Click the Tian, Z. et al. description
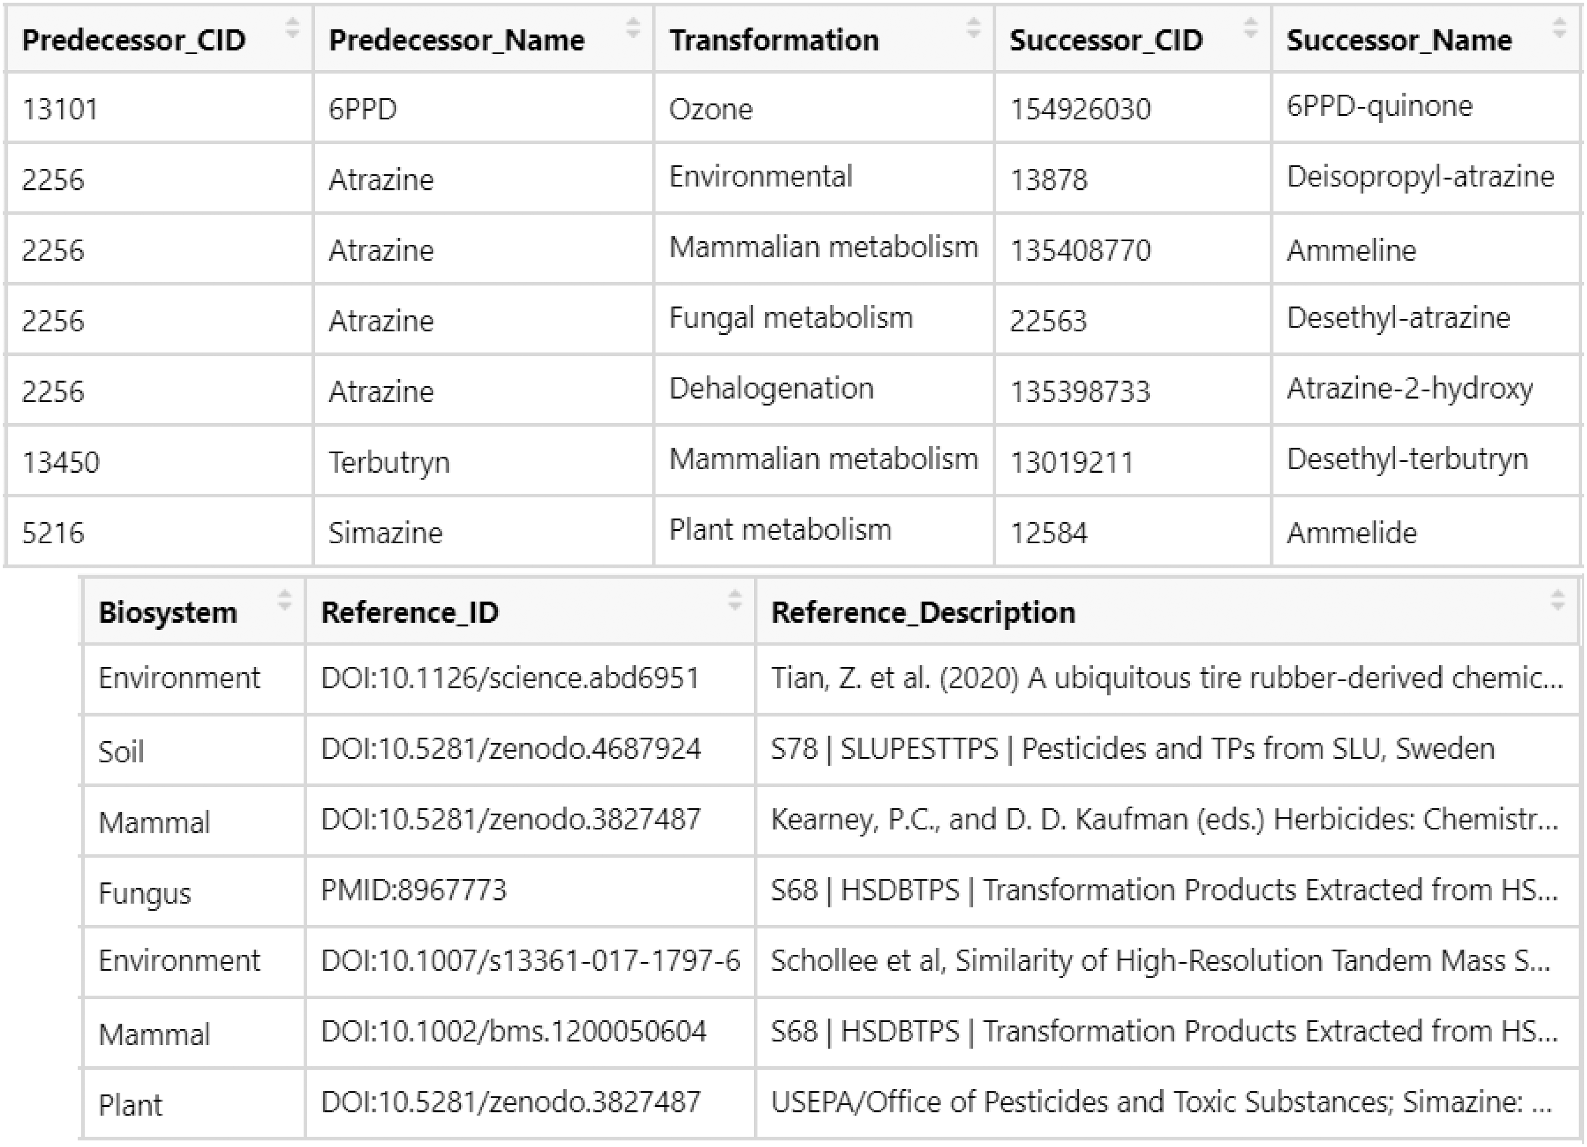1587x1147 pixels. (1166, 678)
